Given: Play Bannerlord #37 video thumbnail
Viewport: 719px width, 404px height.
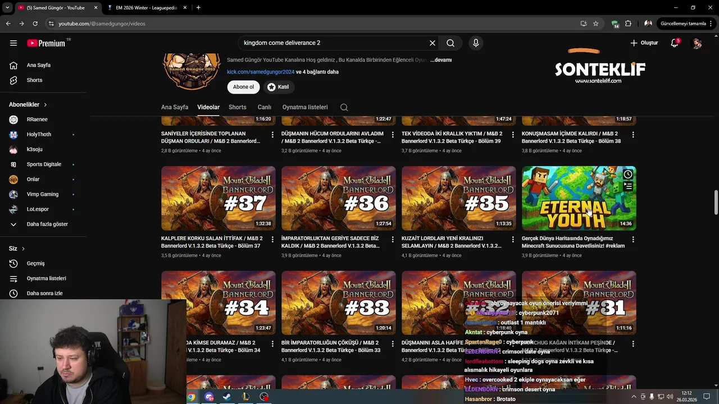Looking at the screenshot, I should (219, 198).
